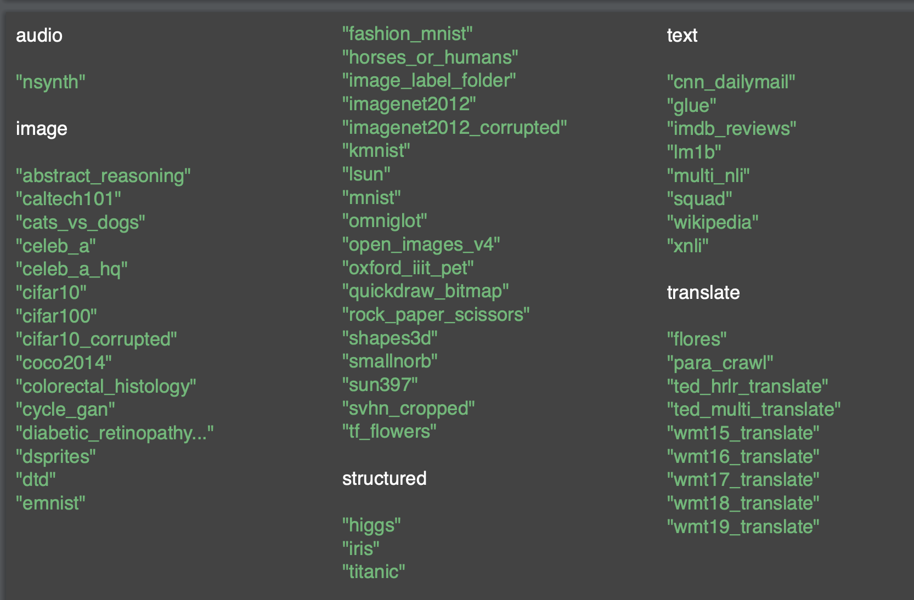Select "cats_vs_dogs" dataset text
914x600 pixels.
(x=81, y=223)
